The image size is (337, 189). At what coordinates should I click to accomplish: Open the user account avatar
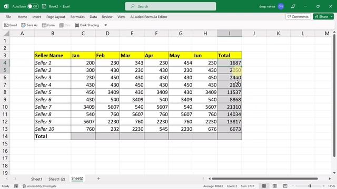pyautogui.click(x=281, y=6)
